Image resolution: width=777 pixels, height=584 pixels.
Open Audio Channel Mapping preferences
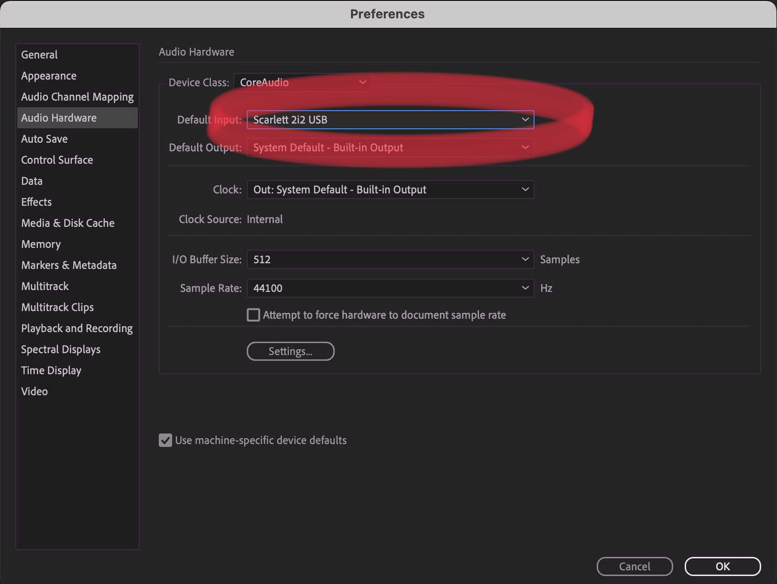click(77, 97)
